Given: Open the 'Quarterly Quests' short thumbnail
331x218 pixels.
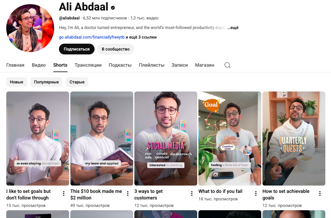Looking at the screenshot, I should [294, 138].
